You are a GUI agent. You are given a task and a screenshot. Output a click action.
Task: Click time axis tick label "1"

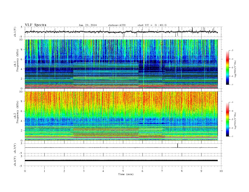point(44,171)
